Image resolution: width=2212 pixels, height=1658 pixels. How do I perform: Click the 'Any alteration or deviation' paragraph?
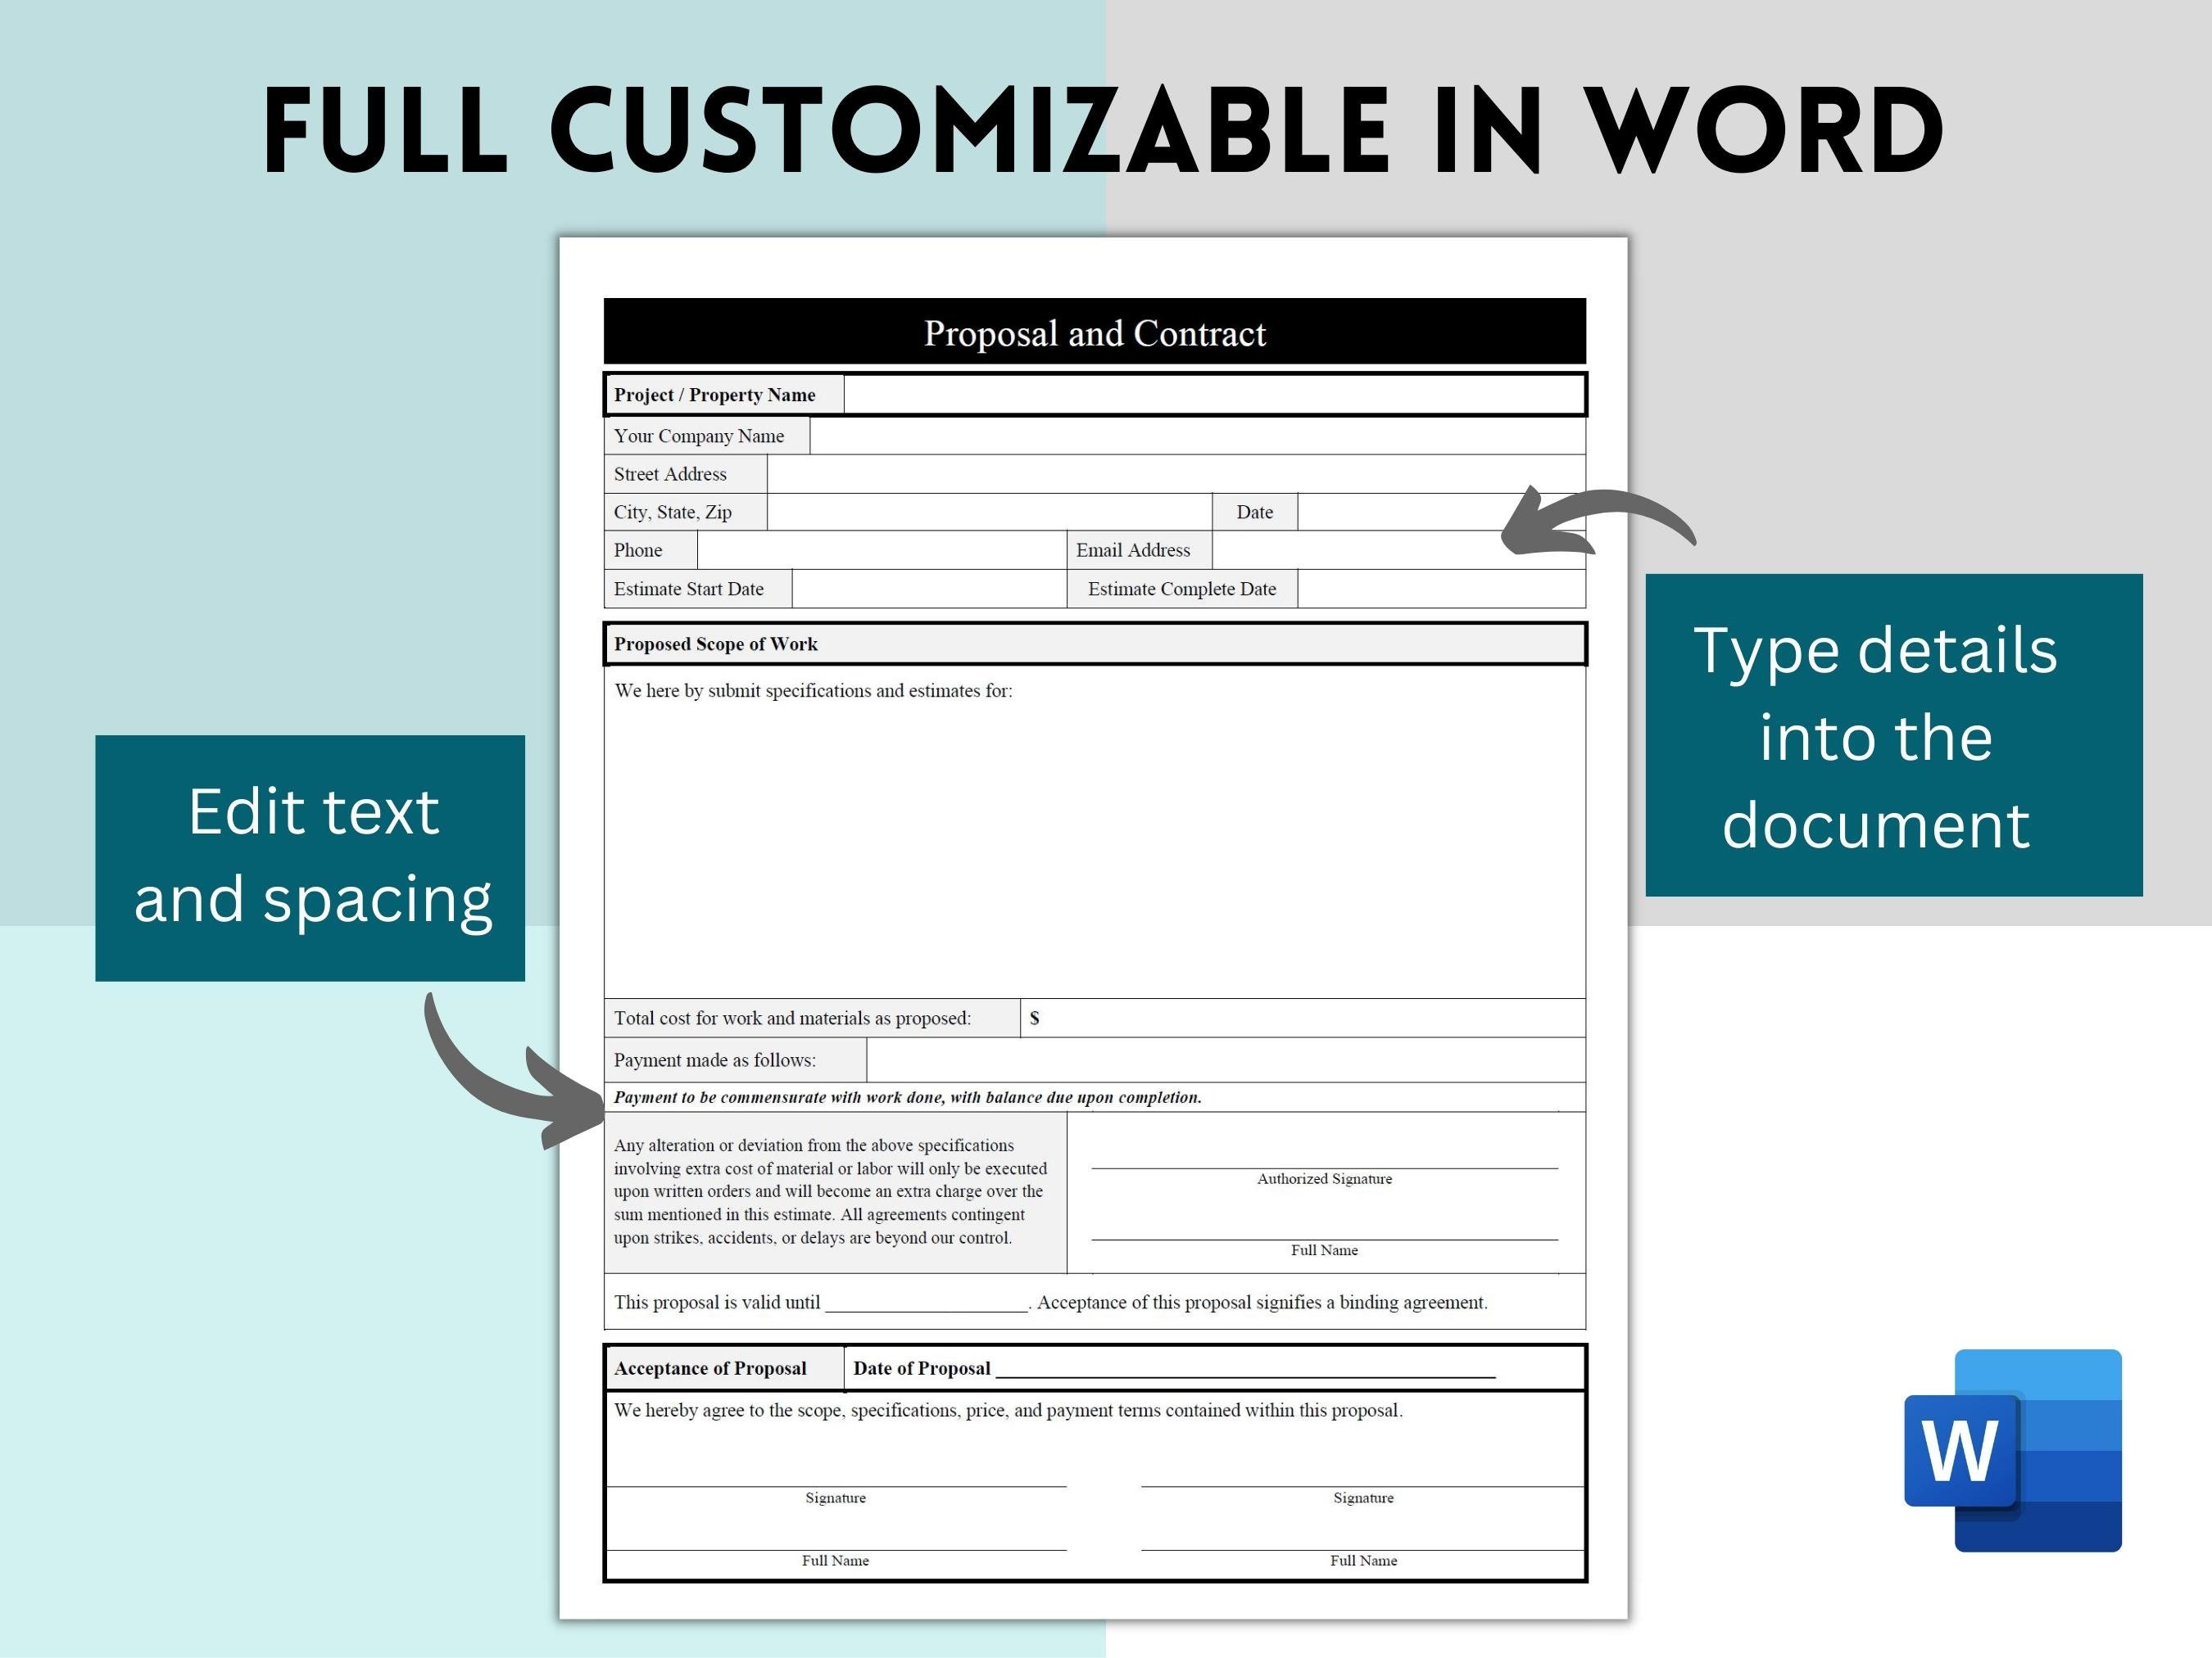[831, 1191]
